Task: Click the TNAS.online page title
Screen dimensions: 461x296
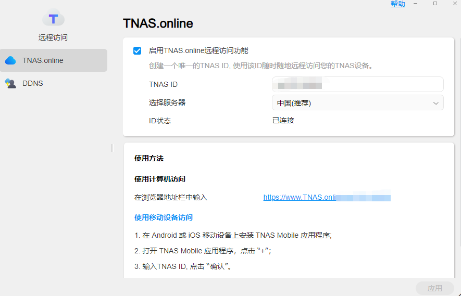Action: [x=158, y=23]
